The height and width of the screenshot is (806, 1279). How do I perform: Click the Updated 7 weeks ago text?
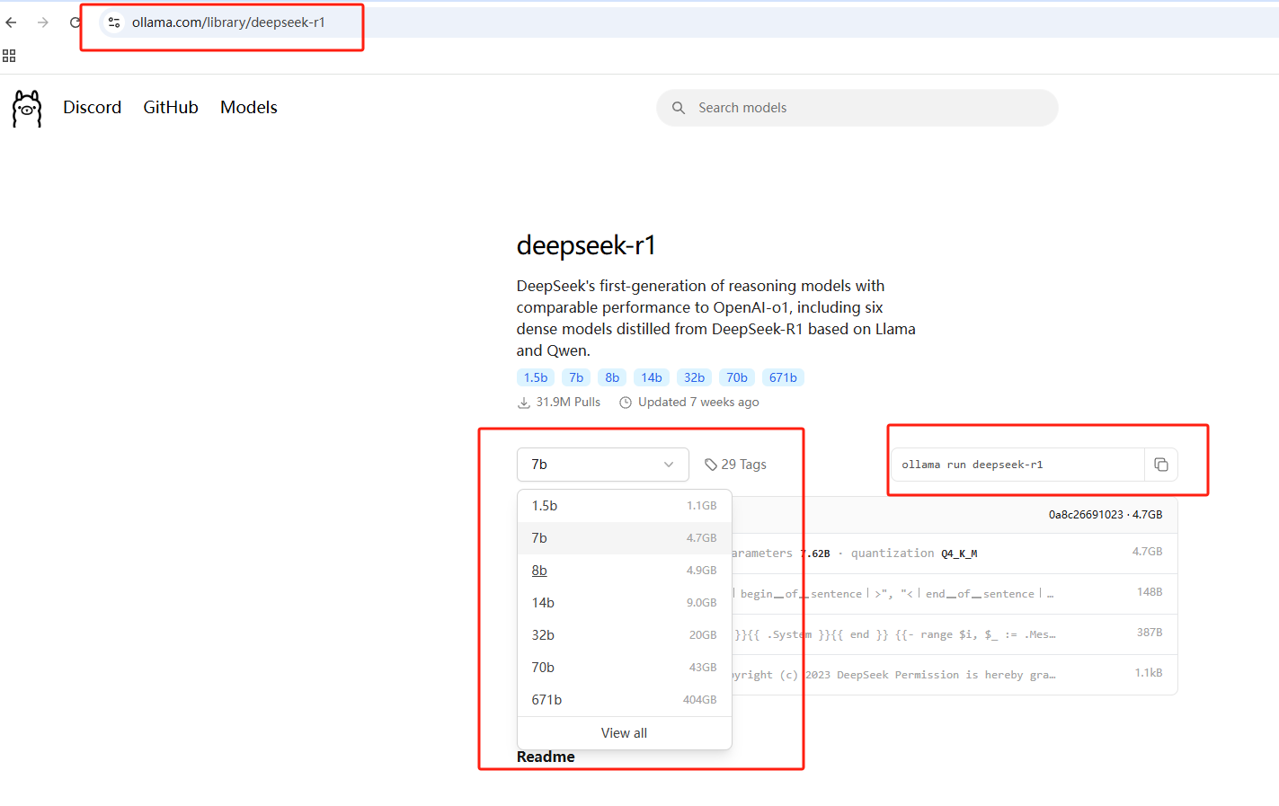tap(698, 402)
